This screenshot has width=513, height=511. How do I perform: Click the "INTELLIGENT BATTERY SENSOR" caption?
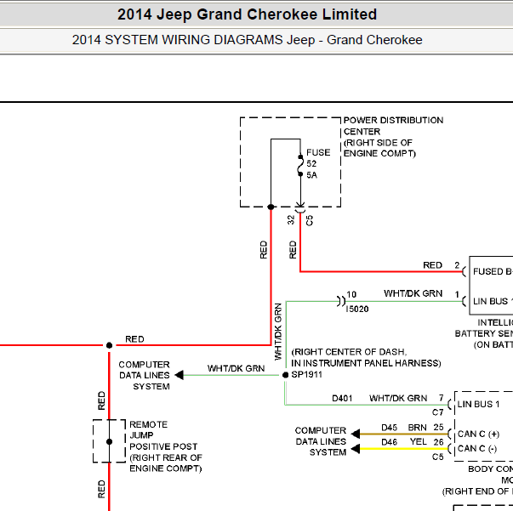484,334
